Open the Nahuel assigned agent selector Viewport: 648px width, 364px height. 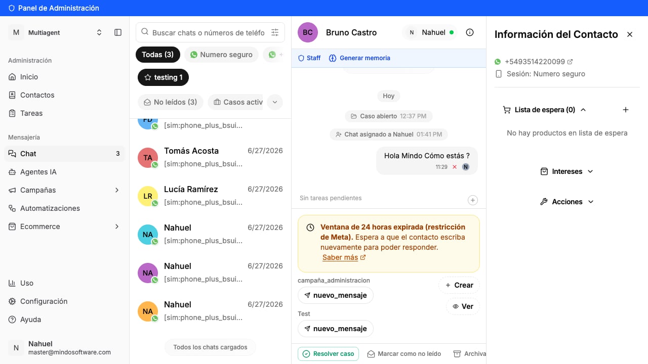click(430, 32)
